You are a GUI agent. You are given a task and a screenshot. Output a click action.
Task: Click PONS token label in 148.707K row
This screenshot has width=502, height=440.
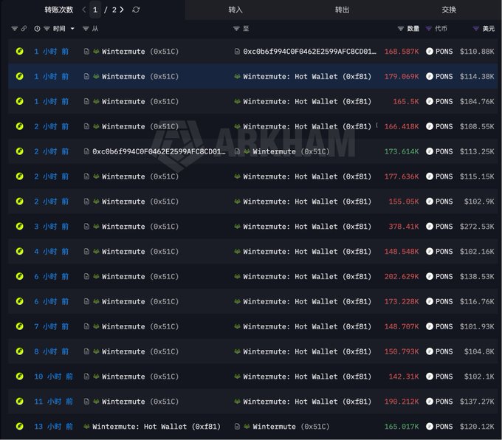pyautogui.click(x=444, y=326)
